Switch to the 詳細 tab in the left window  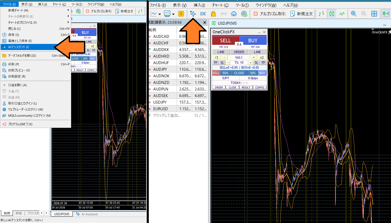(x=19, y=213)
